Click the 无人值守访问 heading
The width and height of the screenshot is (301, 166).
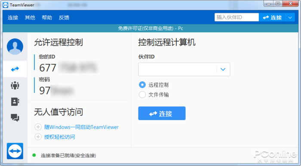point(58,112)
